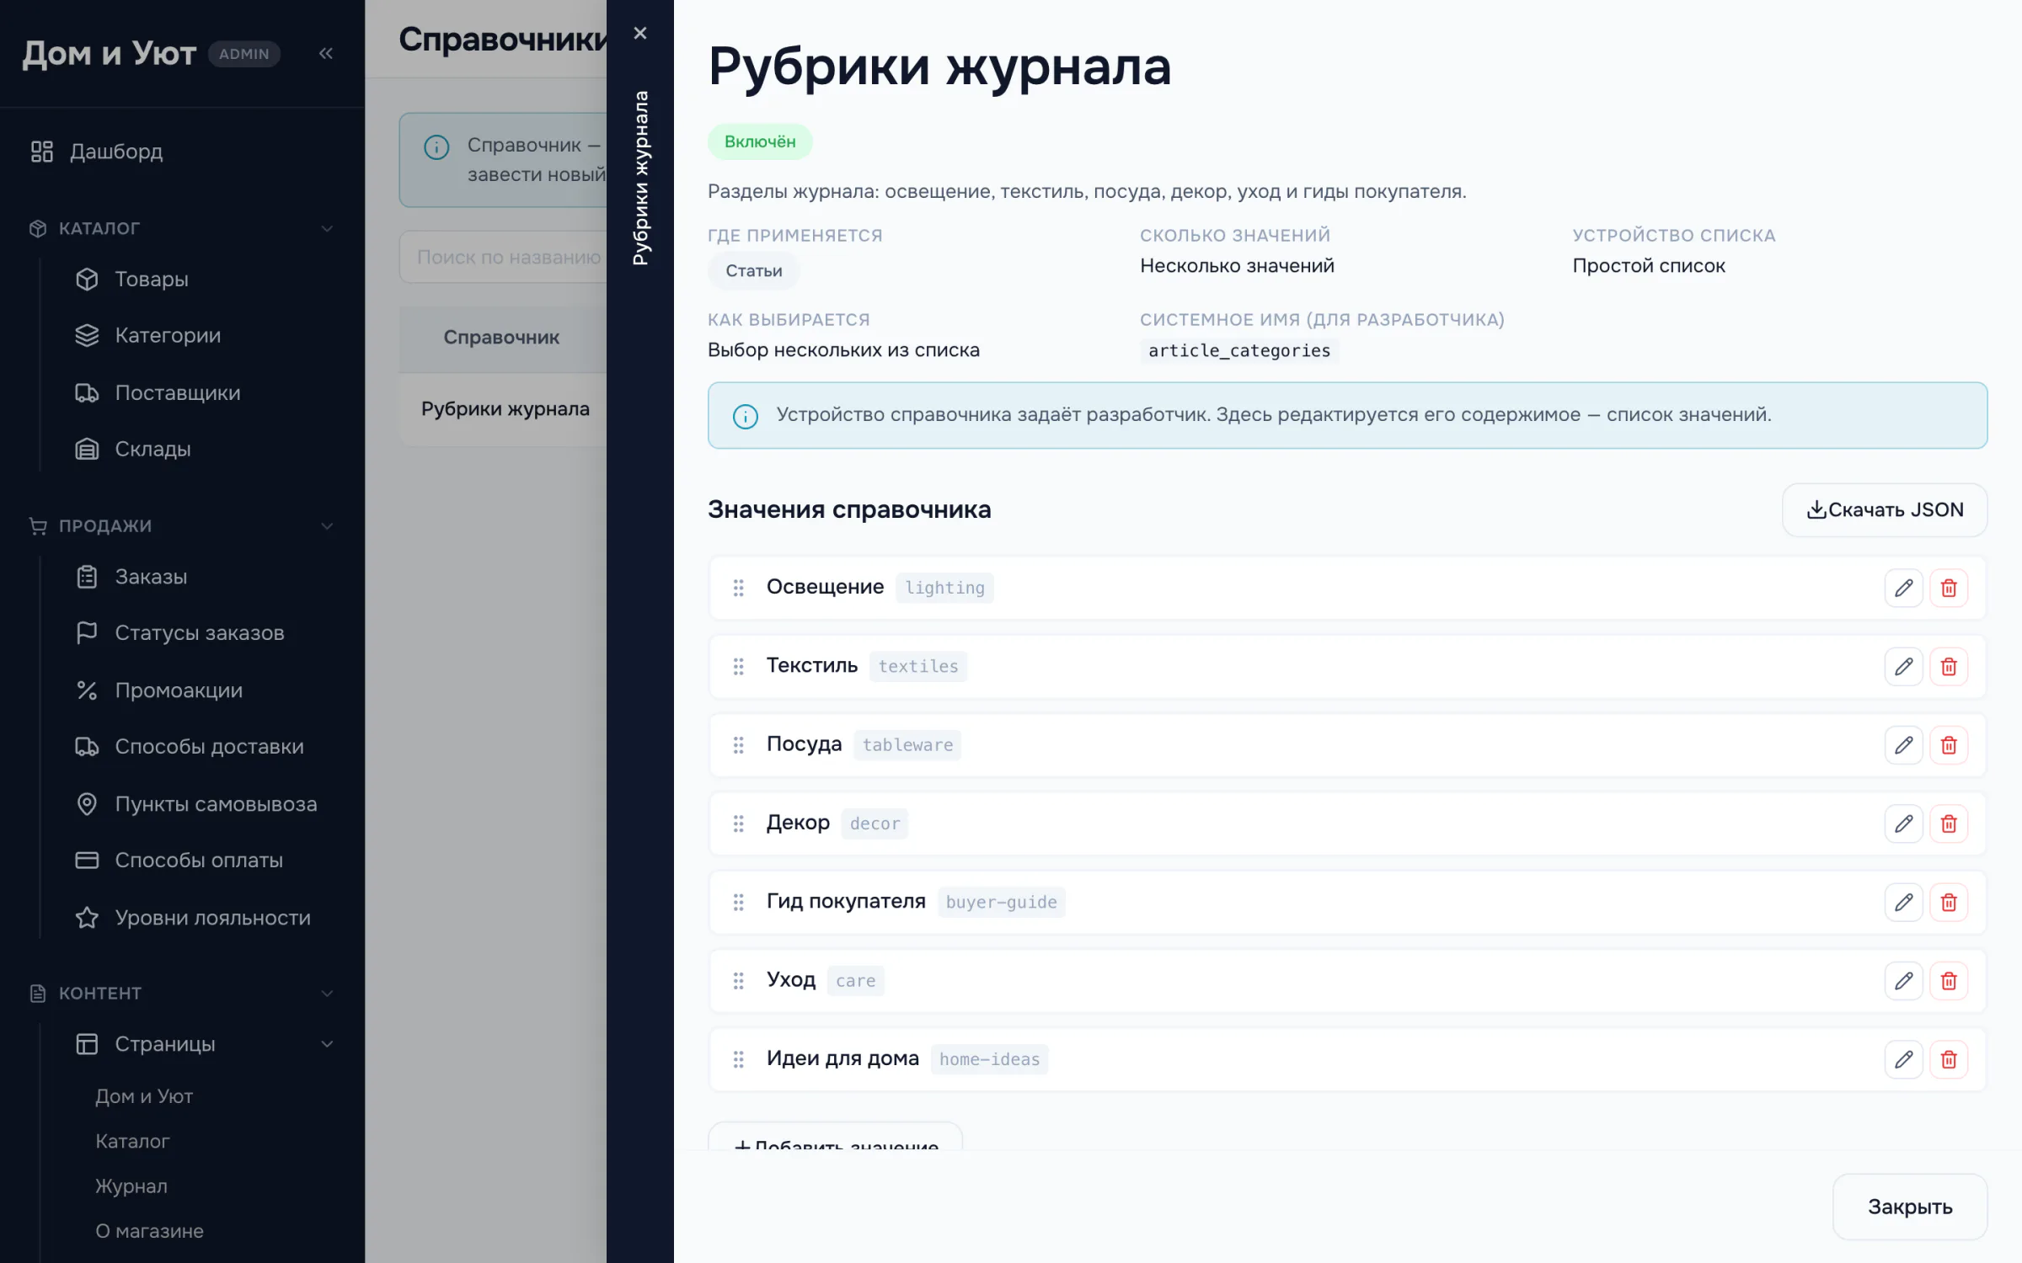2022x1263 pixels.
Task: Delete the Декор value
Action: click(x=1949, y=823)
